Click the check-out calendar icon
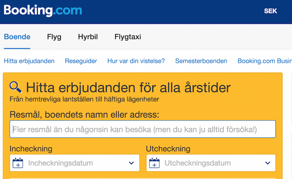Viewport: 292px width, 179px height. click(x=154, y=163)
